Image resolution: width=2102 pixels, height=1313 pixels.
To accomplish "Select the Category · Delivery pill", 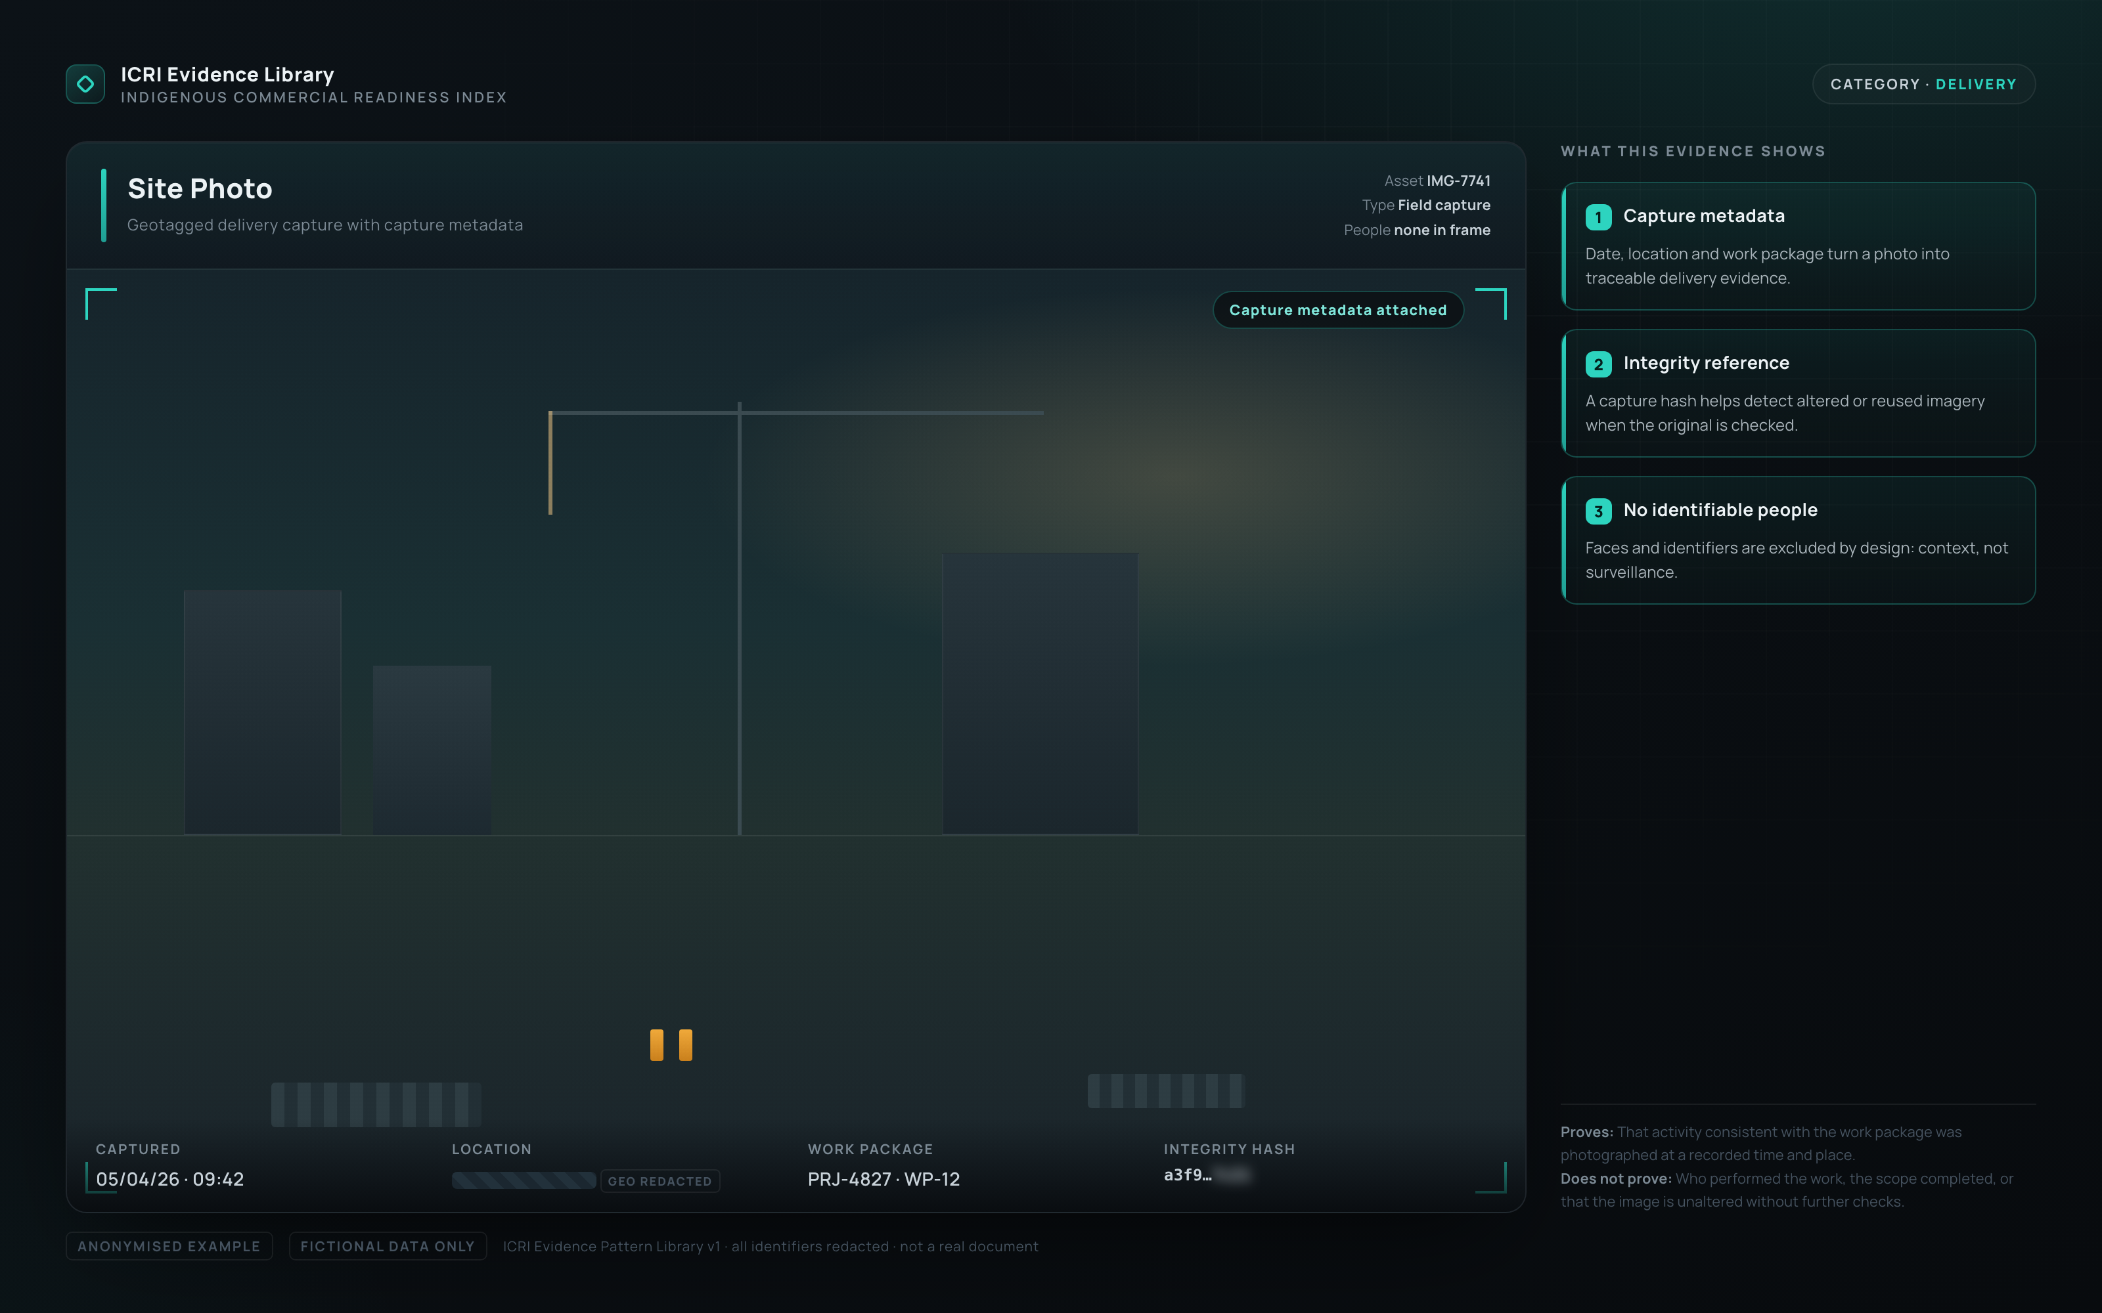I will (x=1923, y=84).
